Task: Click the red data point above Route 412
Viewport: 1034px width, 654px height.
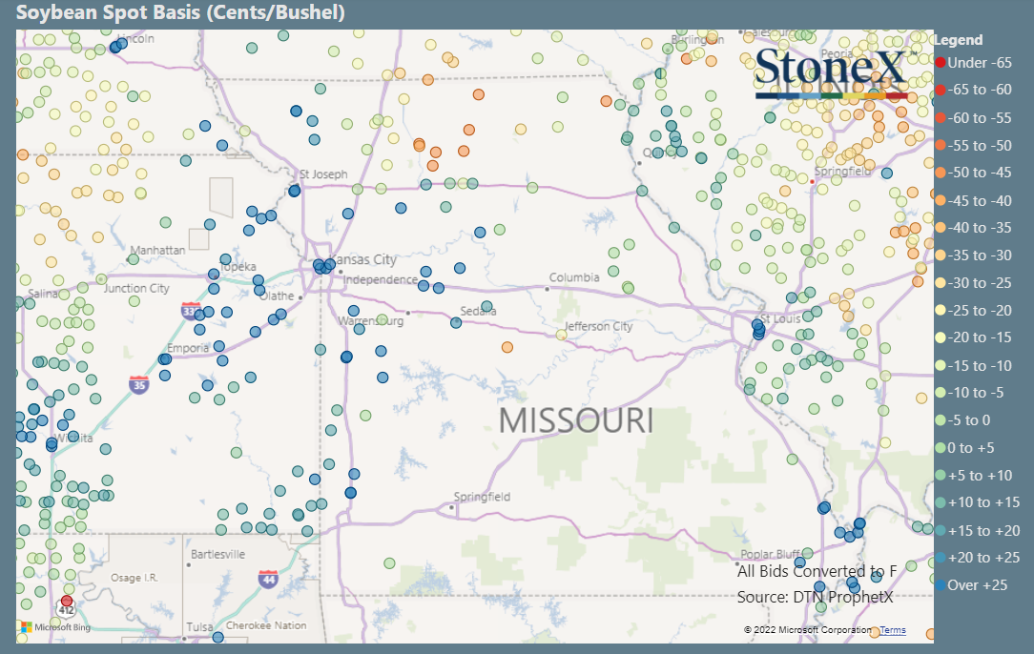Action: coord(67,602)
